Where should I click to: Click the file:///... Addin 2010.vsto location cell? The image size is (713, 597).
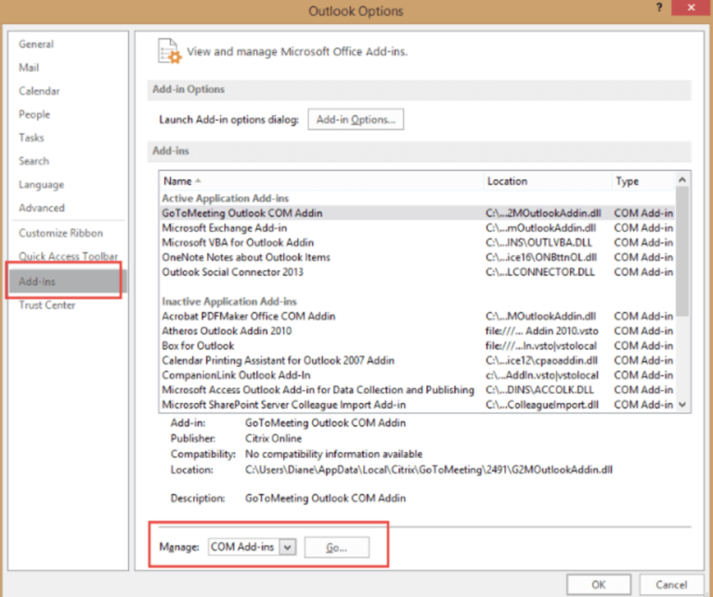(x=542, y=331)
